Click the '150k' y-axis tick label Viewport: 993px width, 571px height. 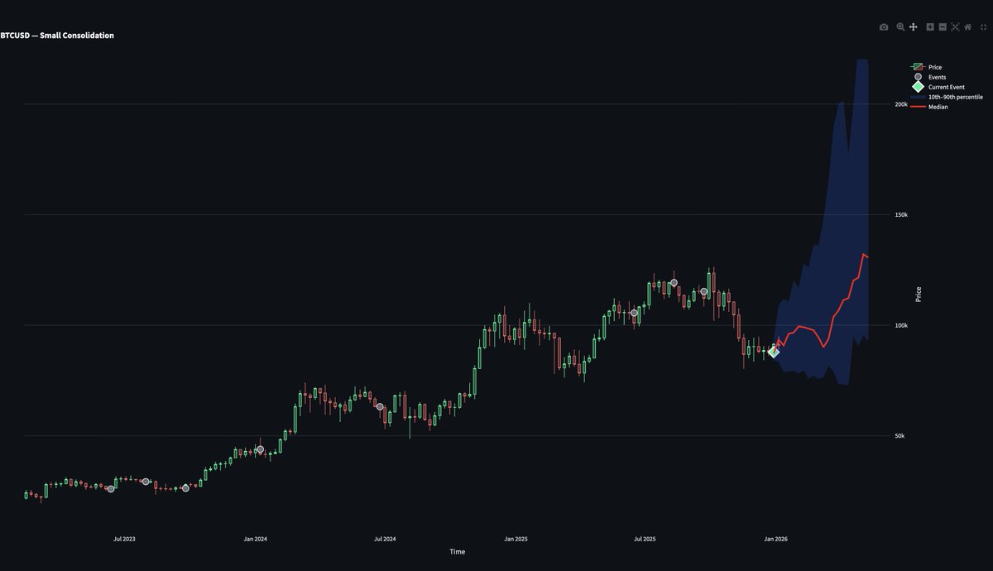tap(901, 214)
